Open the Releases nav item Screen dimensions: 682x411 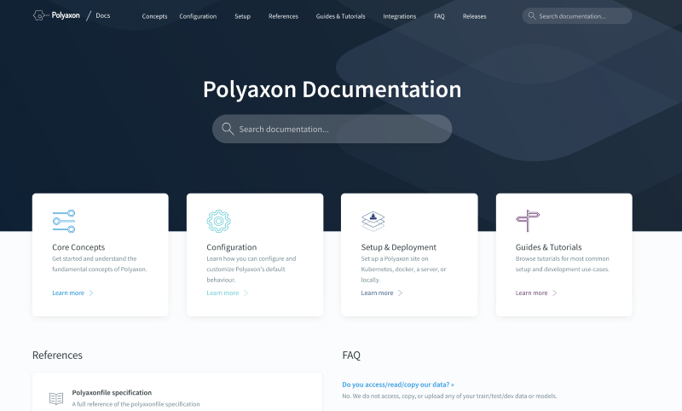[x=475, y=16]
